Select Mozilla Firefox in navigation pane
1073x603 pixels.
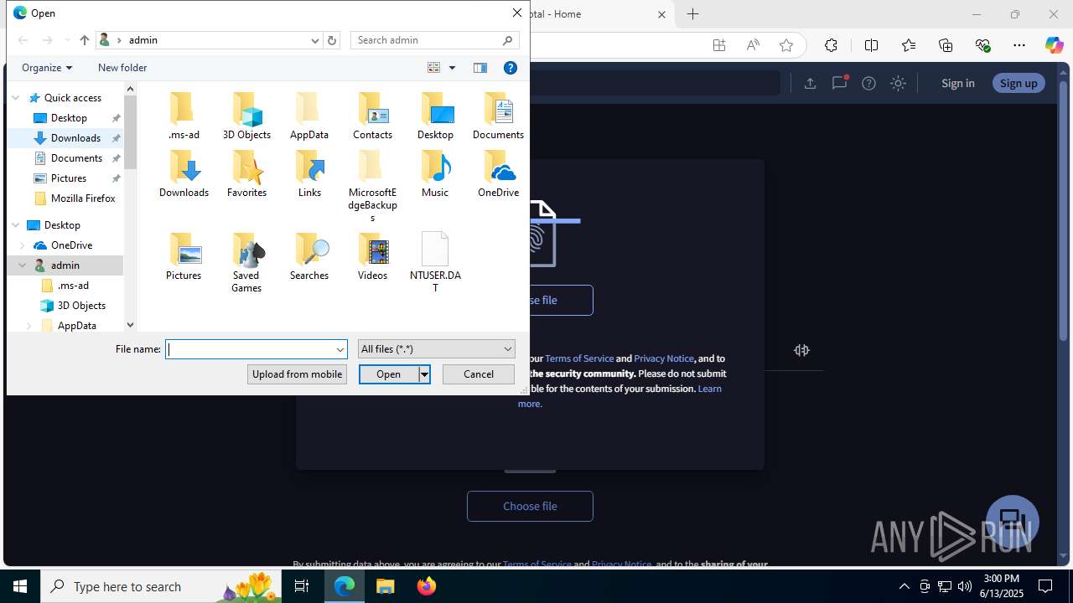(83, 198)
